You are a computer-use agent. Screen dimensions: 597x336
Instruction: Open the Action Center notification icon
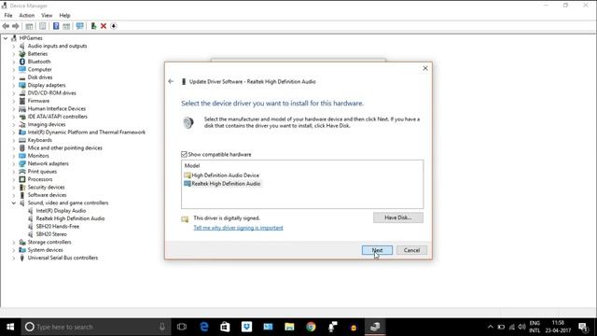click(x=582, y=327)
